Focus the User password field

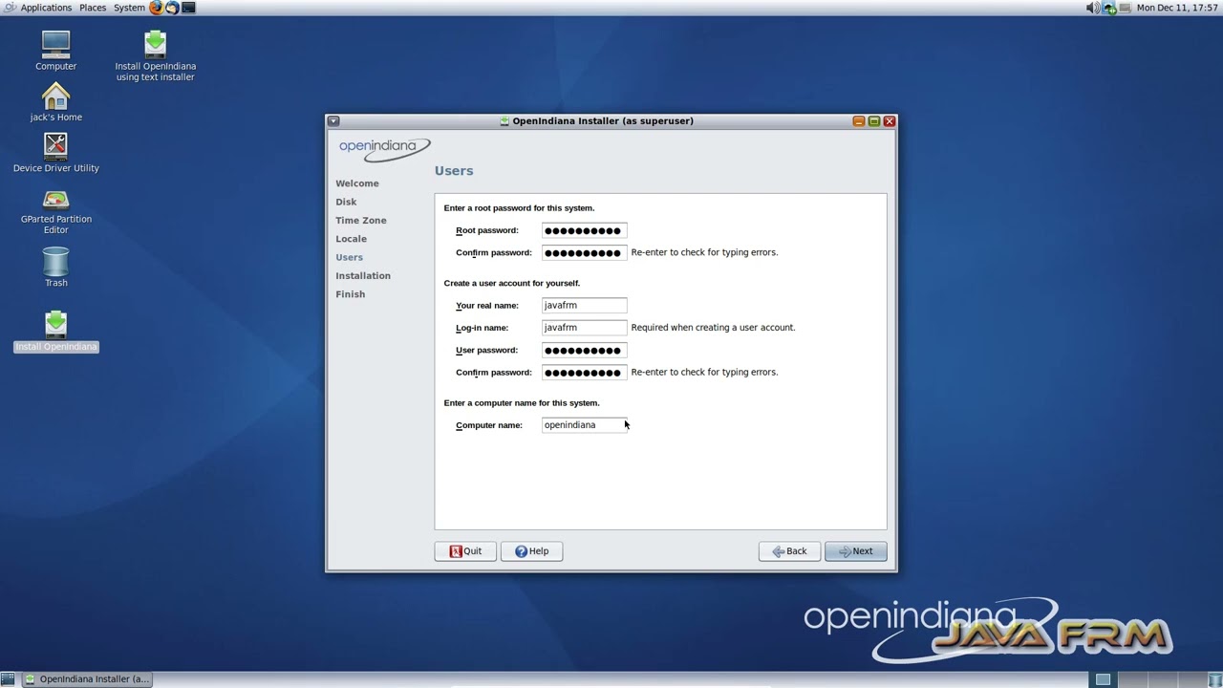pos(584,351)
